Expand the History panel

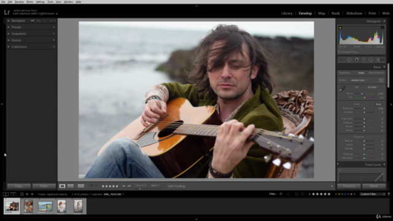[9, 40]
